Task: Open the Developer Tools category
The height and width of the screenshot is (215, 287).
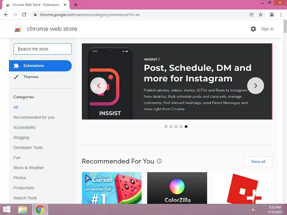Action: pyautogui.click(x=28, y=148)
